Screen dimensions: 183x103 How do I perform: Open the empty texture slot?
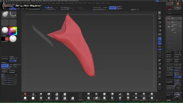pyautogui.click(x=13, y=23)
